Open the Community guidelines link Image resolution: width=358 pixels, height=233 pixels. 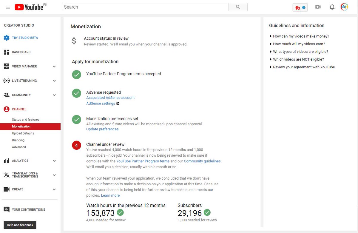(202, 161)
